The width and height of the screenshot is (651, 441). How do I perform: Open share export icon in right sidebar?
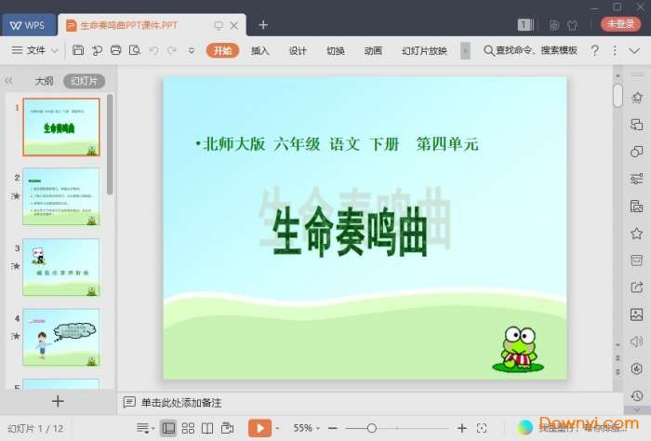[636, 287]
